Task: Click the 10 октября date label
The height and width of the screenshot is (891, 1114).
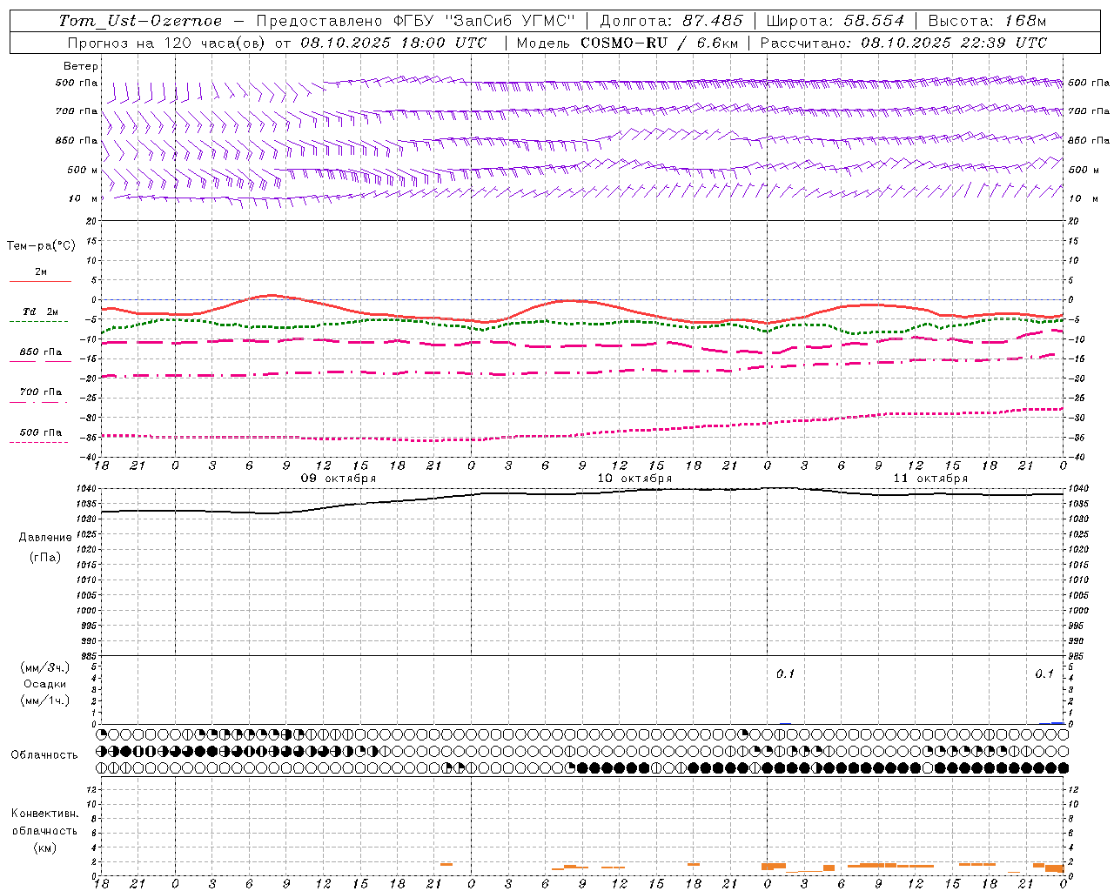Action: coord(634,479)
